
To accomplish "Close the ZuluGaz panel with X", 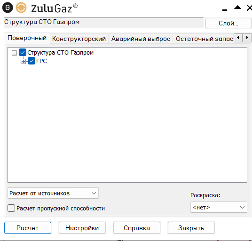I will coord(250,8).
